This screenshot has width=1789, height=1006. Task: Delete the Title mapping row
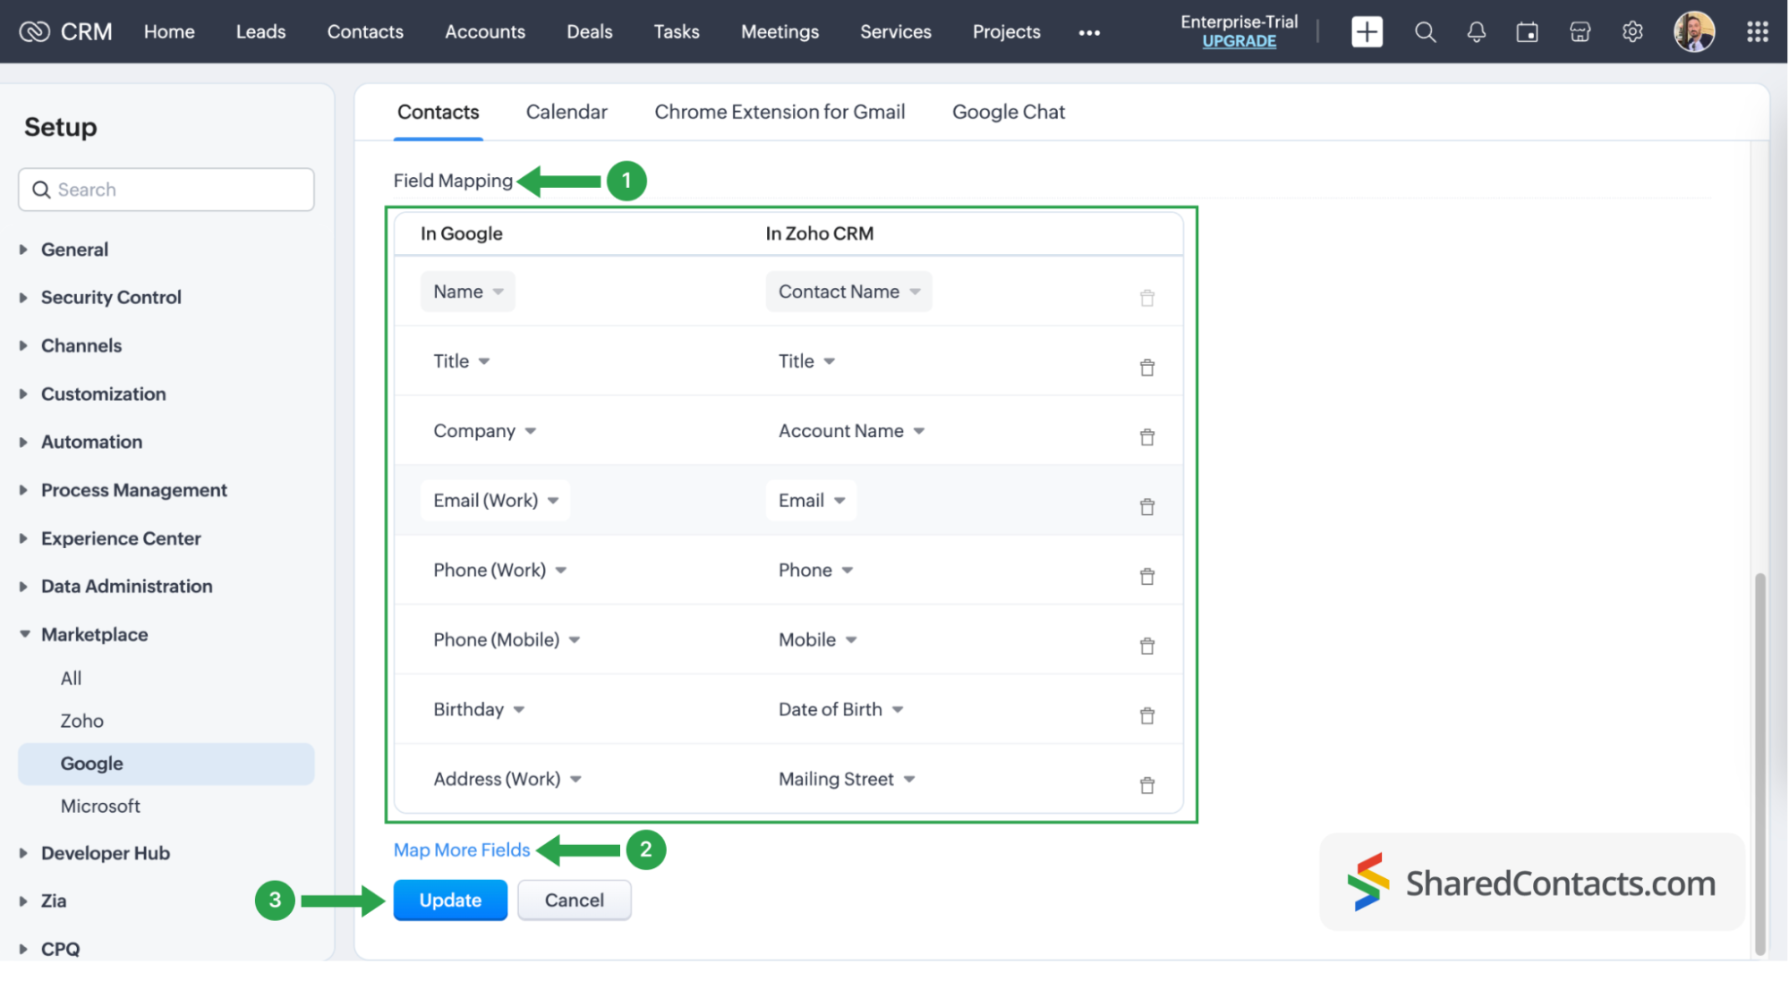[x=1146, y=368]
